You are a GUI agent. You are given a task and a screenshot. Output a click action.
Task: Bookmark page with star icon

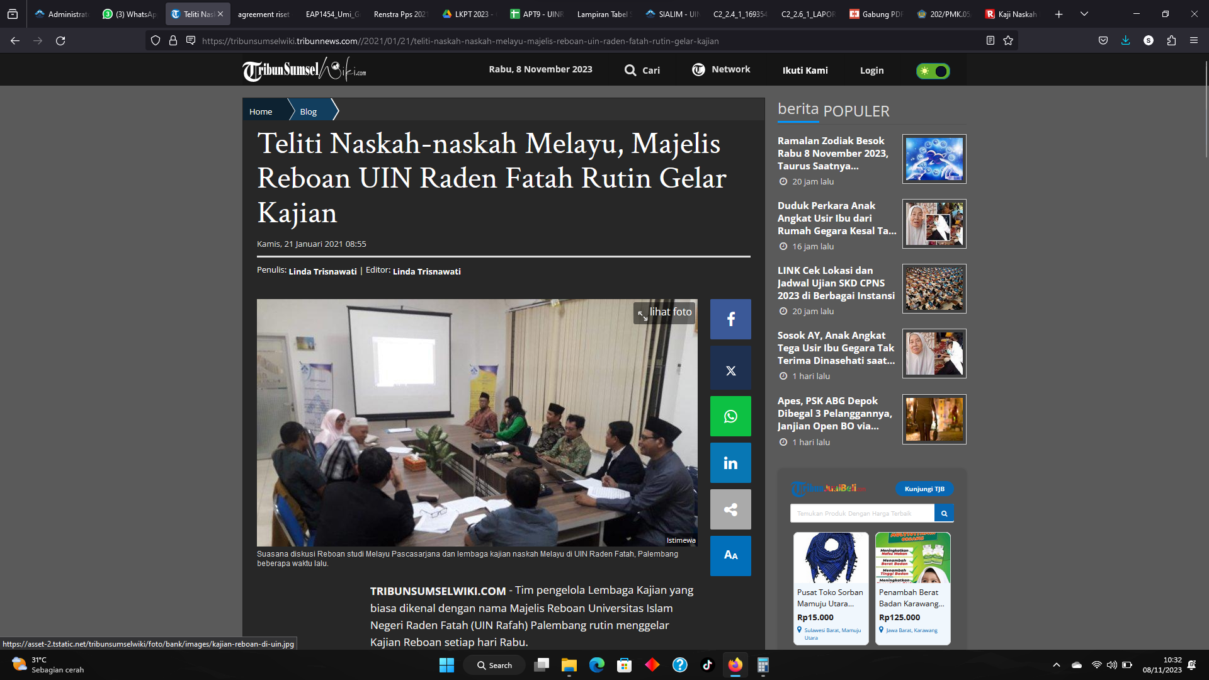click(x=1008, y=40)
